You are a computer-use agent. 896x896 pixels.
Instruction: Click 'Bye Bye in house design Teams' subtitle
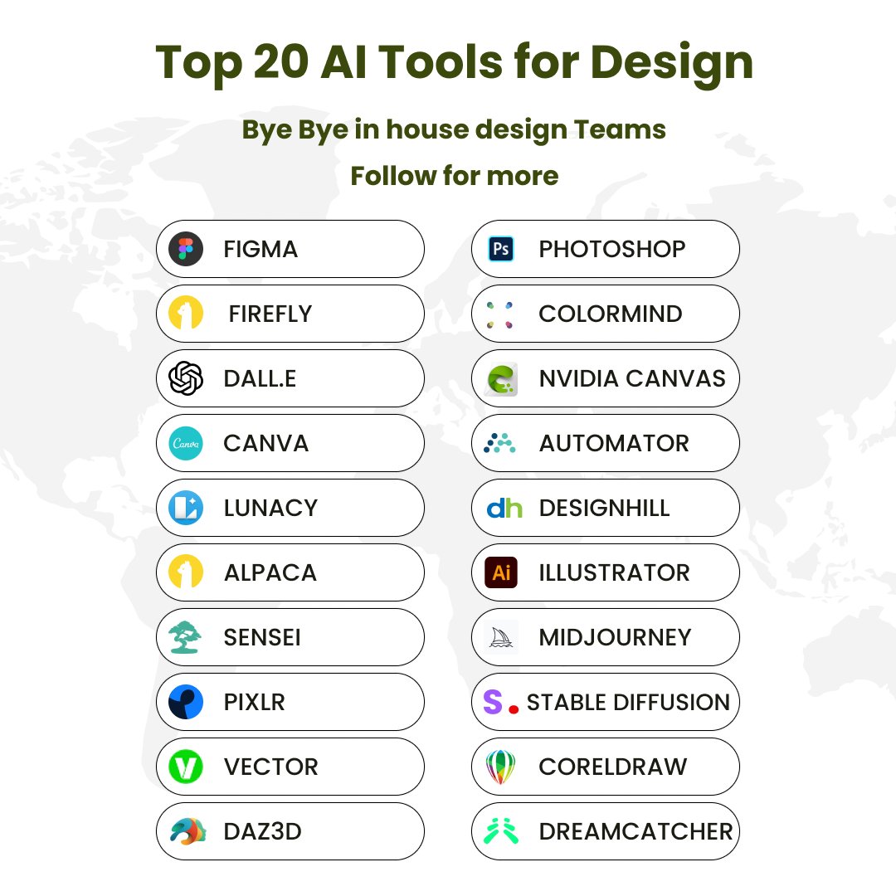pos(455,130)
